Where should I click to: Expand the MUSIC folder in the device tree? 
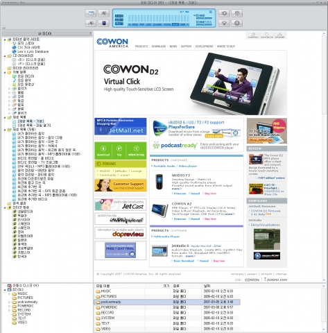point(10,293)
